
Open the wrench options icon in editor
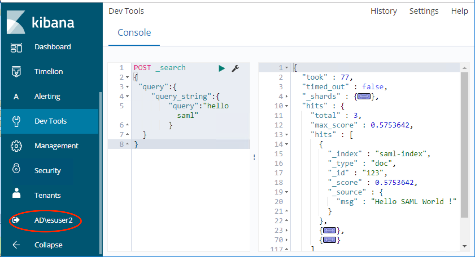pos(235,68)
